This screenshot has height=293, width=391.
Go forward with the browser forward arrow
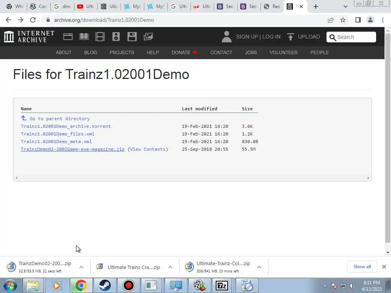pos(21,20)
